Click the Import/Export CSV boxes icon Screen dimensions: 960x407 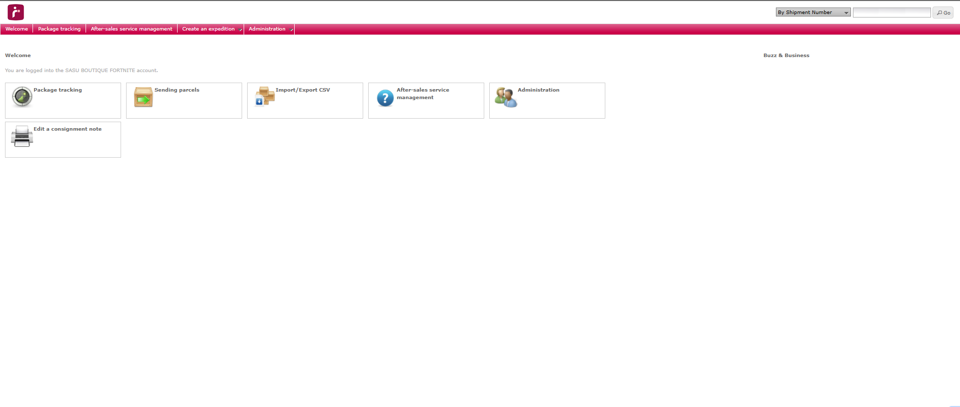pyautogui.click(x=264, y=96)
